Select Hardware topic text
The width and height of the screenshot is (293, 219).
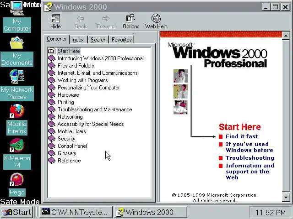[x=68, y=95]
